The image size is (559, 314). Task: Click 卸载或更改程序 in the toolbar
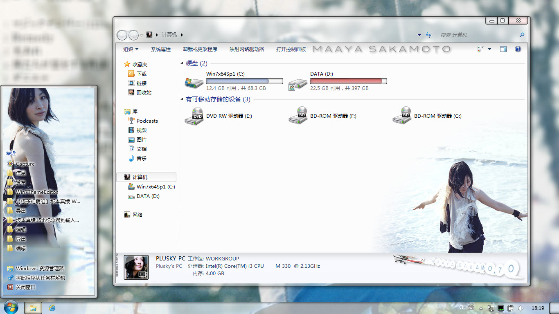coord(200,49)
